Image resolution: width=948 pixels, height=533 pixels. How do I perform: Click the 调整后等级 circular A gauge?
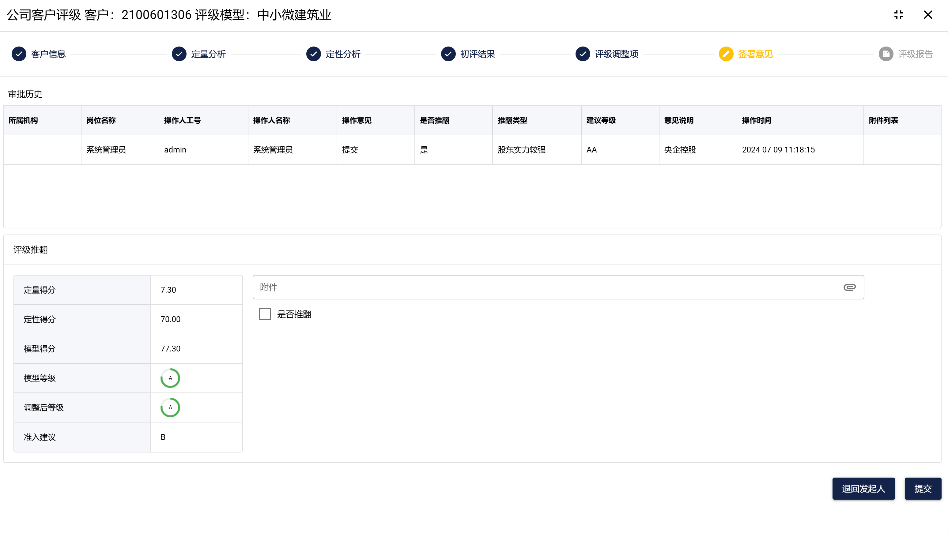(x=170, y=407)
